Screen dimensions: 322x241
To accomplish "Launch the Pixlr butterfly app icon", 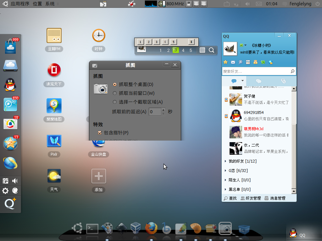I will tap(54, 141).
